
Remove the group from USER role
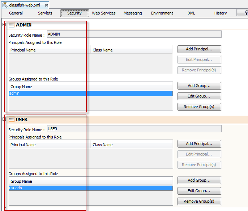point(199,201)
